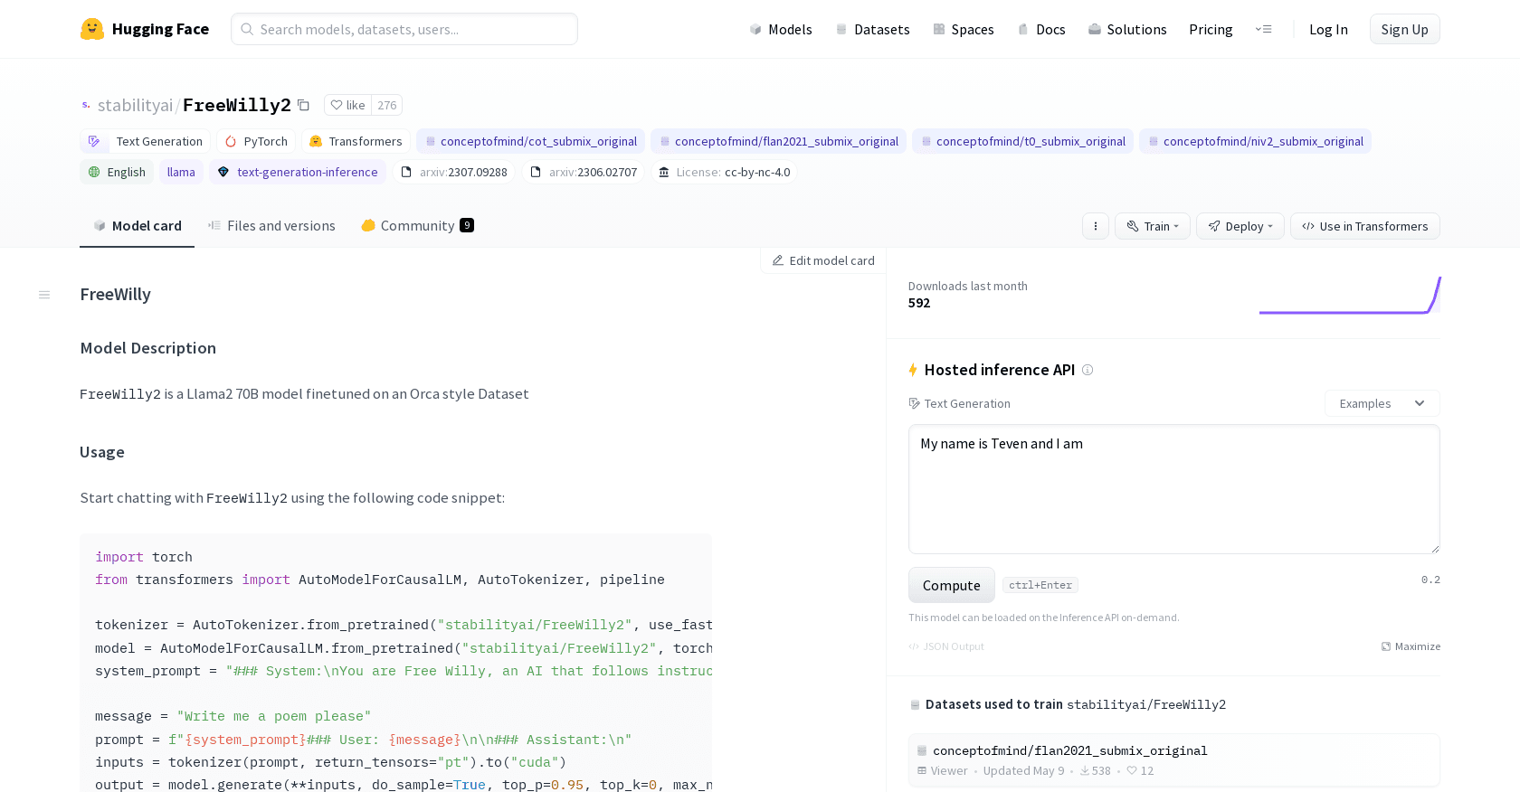Click the JSON Output toggle

[x=946, y=646]
